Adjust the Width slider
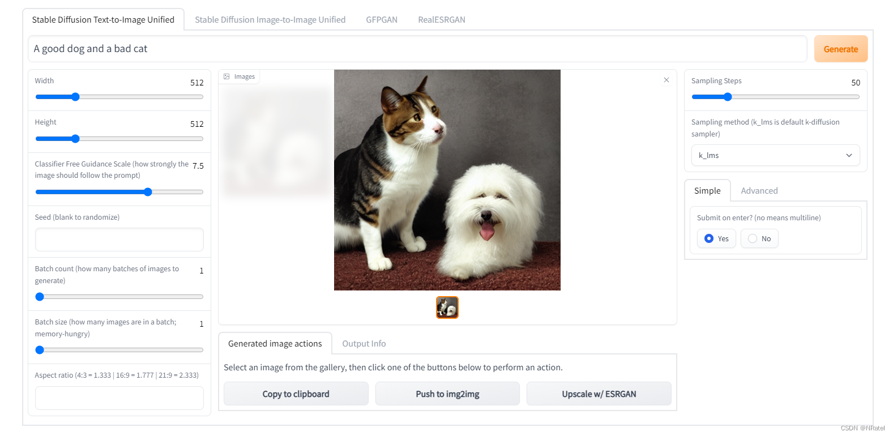This screenshot has height=436, width=893. click(119, 97)
